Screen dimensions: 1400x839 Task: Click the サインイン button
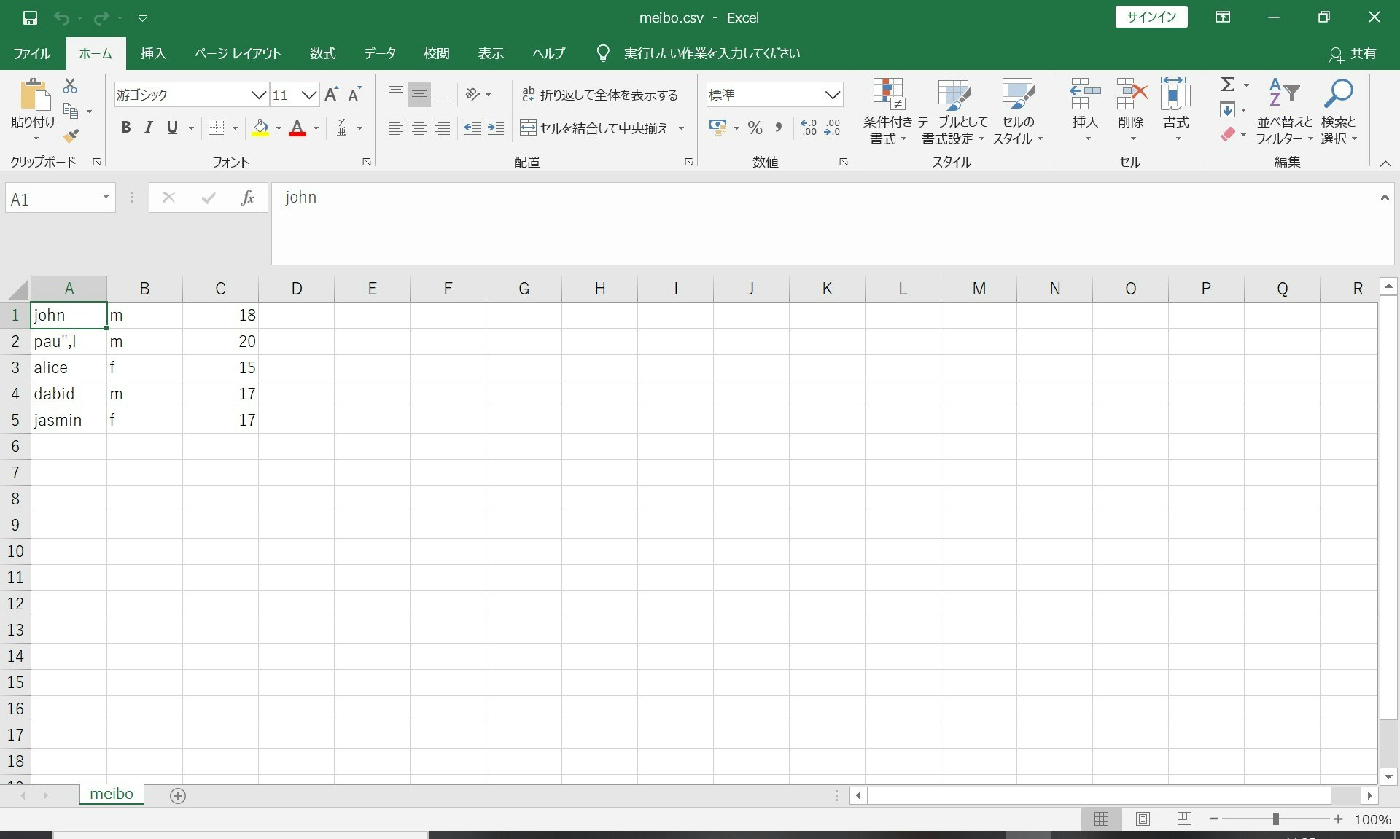point(1151,17)
